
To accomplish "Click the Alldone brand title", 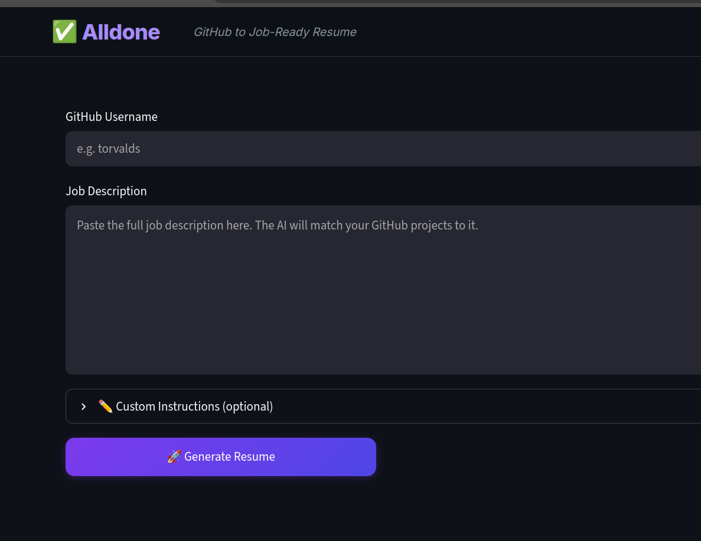I will click(x=120, y=32).
